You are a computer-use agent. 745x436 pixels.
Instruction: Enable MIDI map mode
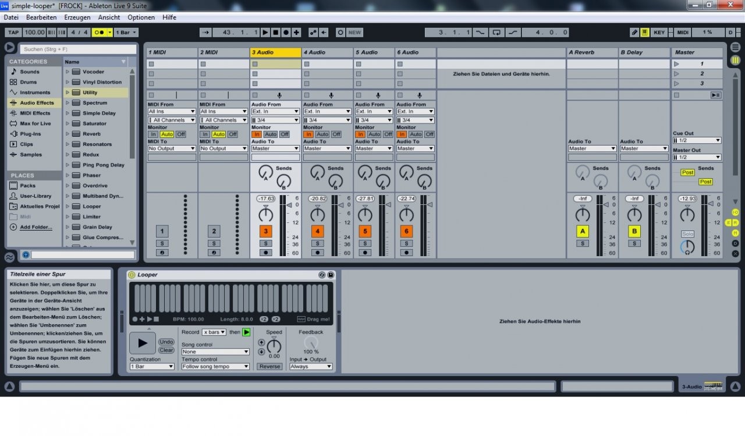[x=683, y=33]
